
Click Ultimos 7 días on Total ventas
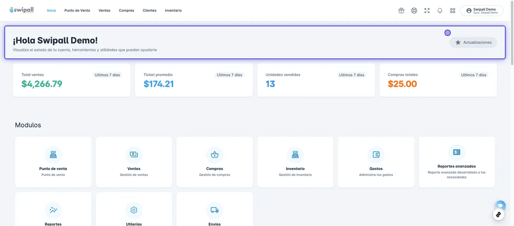coord(108,75)
